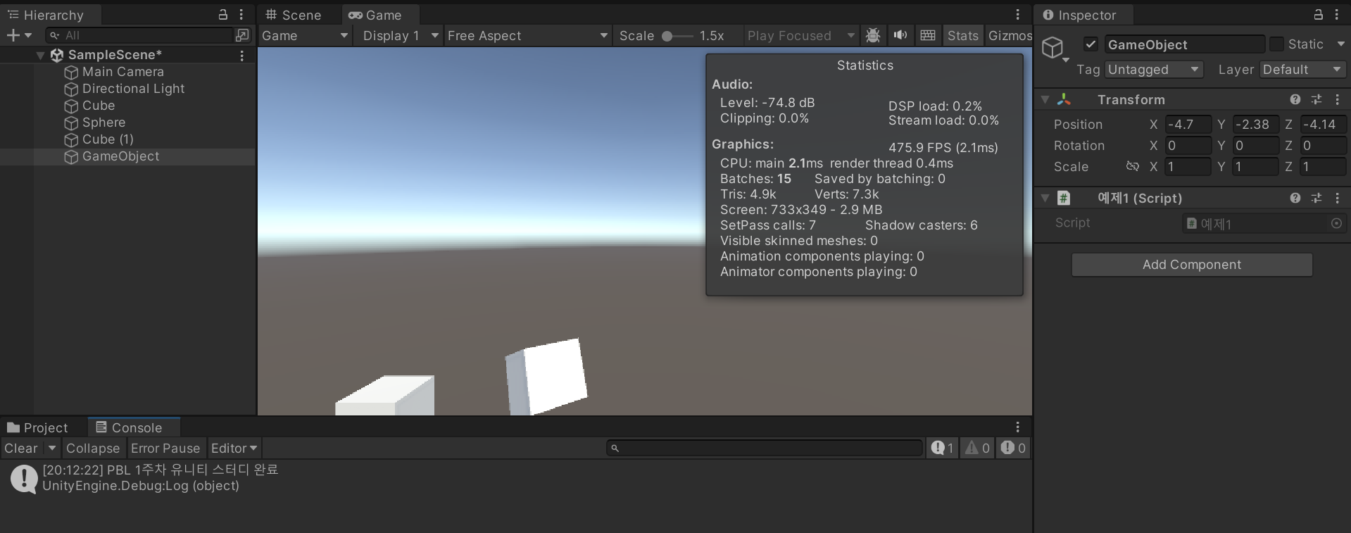Viewport: 1351px width, 533px height.
Task: Open Hierarchy panel options menu
Action: tap(241, 15)
